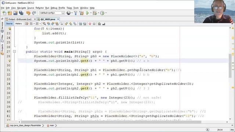Open the Back navigation history dropdown arrow

[34, 23]
